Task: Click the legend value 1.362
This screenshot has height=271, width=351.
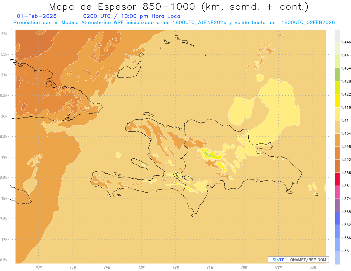Action: coord(346,225)
